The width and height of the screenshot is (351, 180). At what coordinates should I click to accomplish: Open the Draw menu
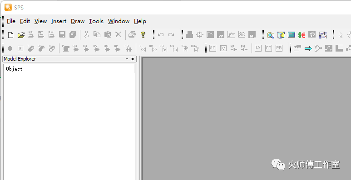78,21
